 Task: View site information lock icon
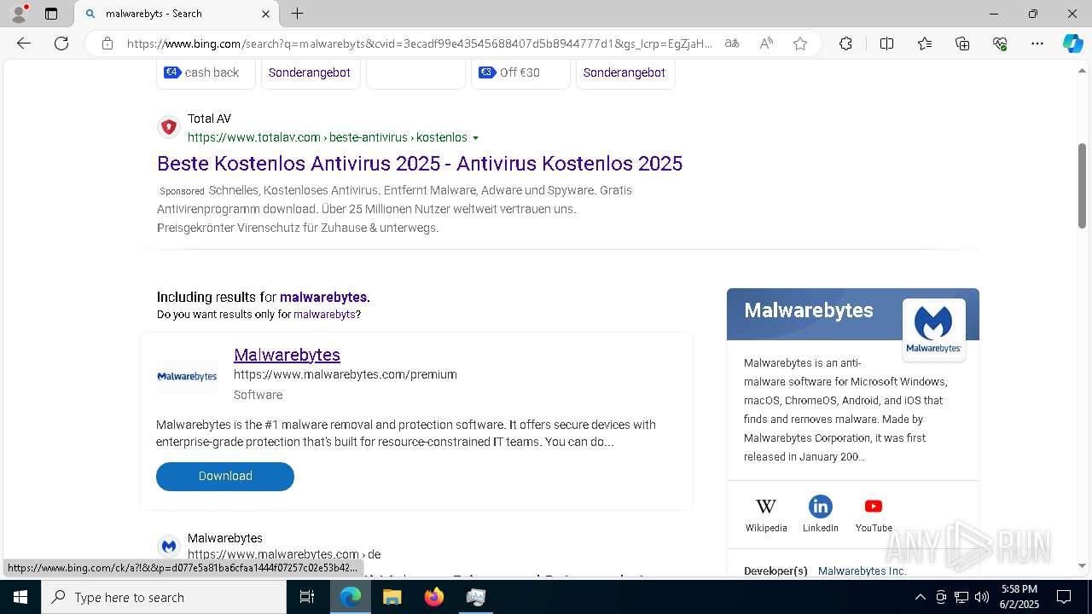107,43
